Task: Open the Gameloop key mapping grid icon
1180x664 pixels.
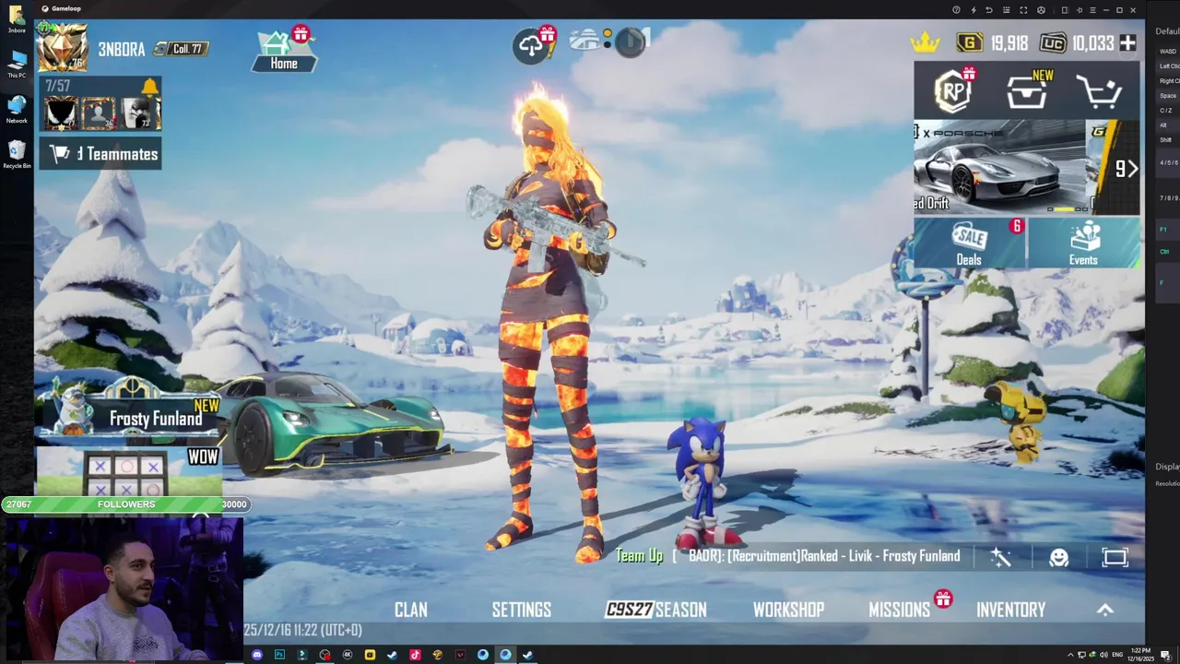Action: [x=1006, y=10]
